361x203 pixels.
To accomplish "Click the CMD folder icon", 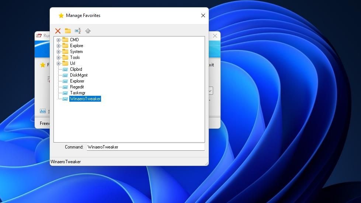I will click(65, 39).
